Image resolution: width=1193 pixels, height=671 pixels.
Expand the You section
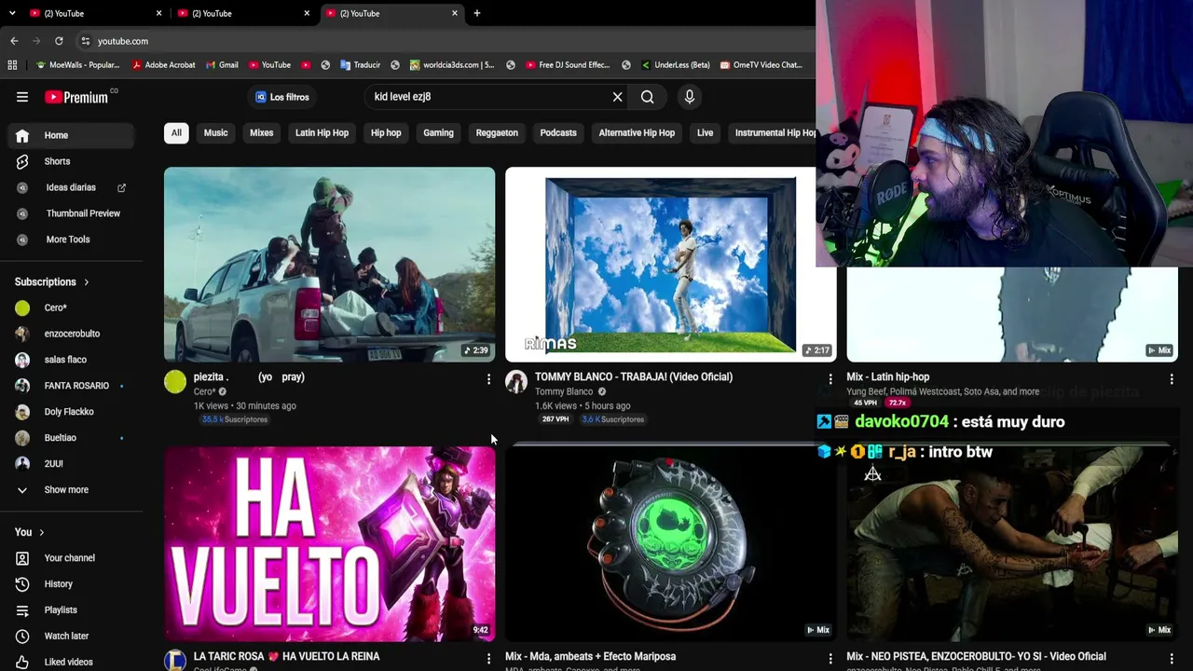click(30, 532)
